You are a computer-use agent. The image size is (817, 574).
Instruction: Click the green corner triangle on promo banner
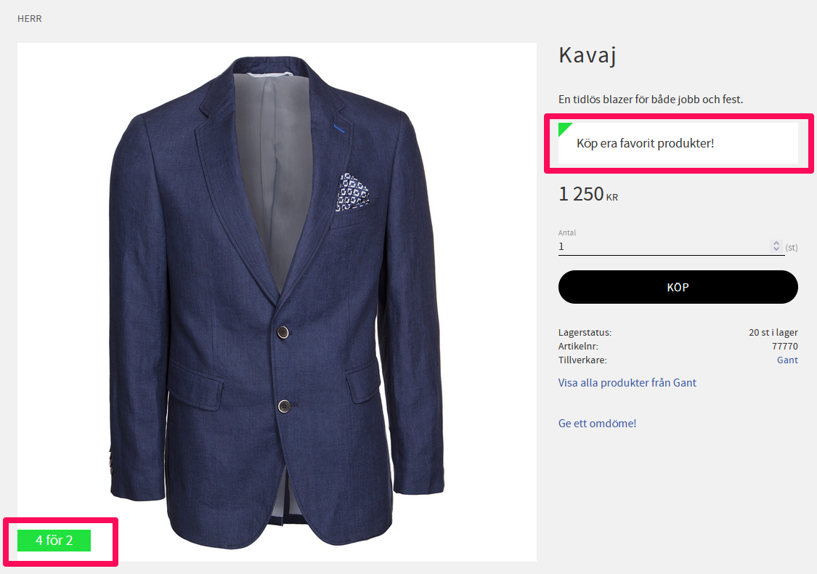(564, 129)
